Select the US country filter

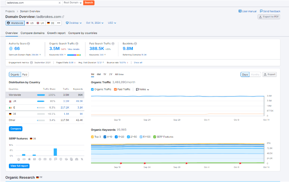point(30,23)
